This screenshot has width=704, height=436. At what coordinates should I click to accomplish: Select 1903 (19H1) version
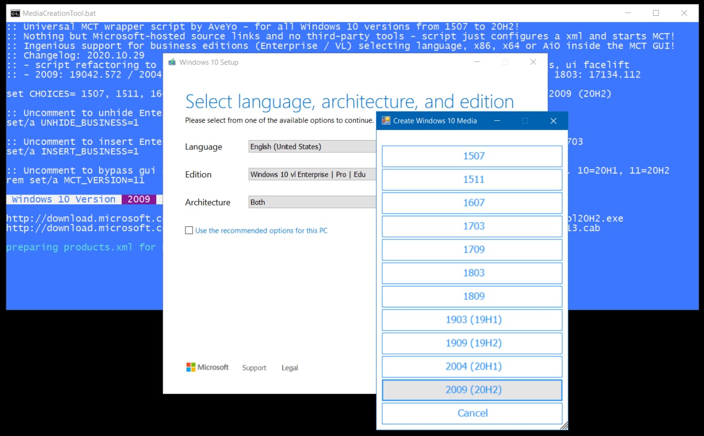(472, 320)
